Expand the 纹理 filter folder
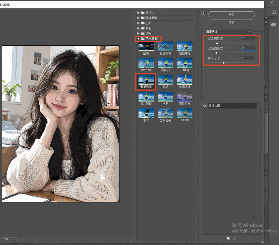The height and width of the screenshot is (245, 279). [x=138, y=33]
